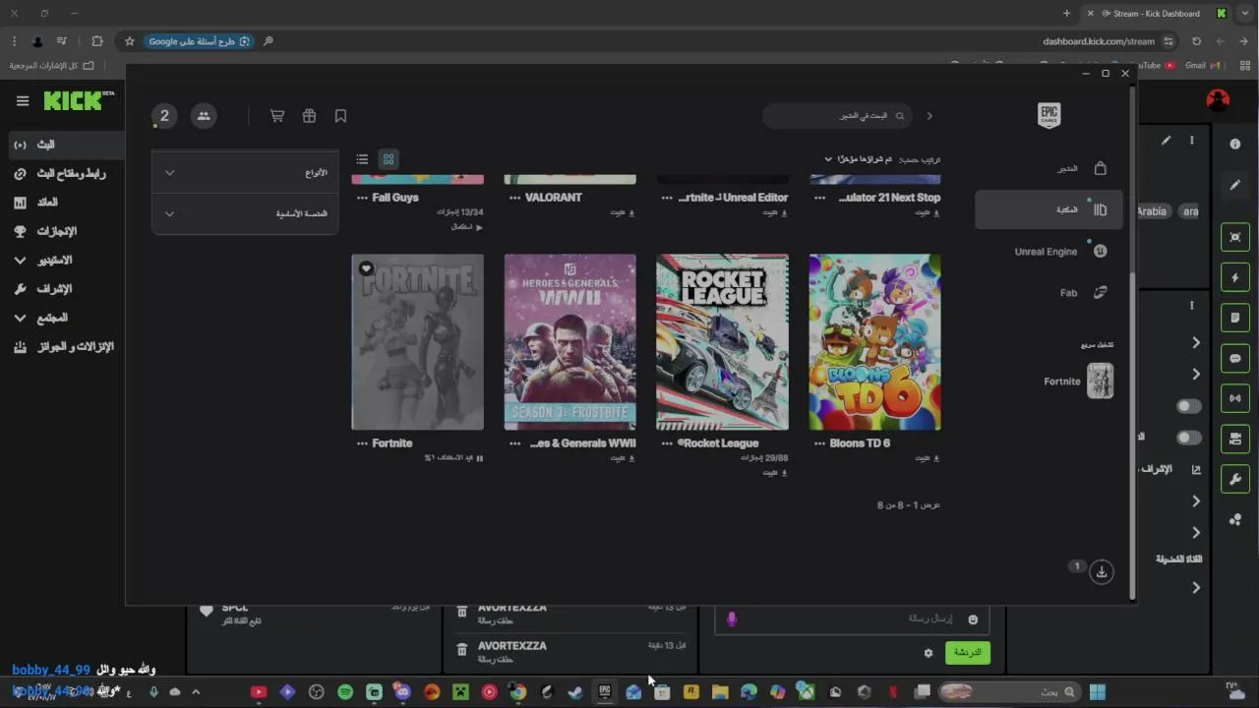Click the VALORANT title link

pyautogui.click(x=554, y=198)
